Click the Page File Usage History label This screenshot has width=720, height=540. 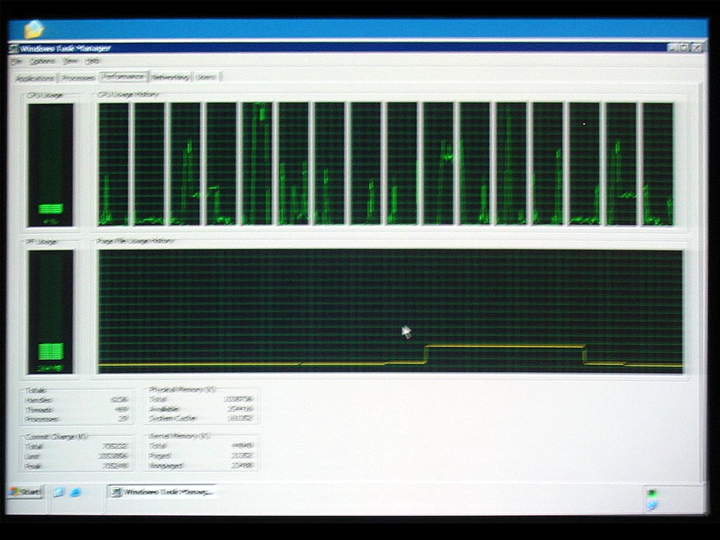[135, 241]
